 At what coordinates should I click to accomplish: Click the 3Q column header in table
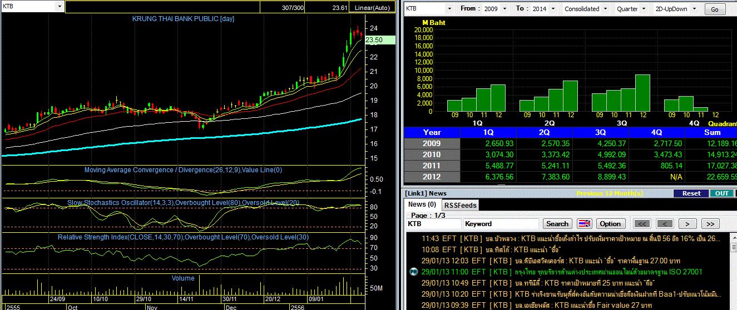[x=601, y=132]
